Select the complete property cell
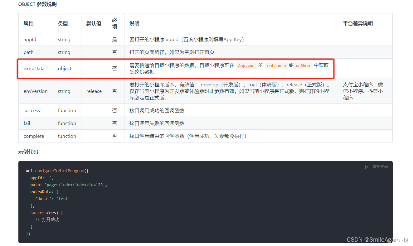 tap(36, 136)
